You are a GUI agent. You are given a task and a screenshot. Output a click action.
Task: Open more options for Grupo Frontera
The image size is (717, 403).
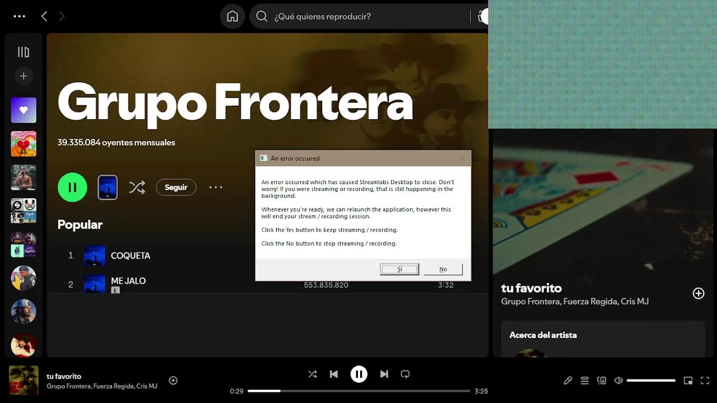tap(216, 188)
